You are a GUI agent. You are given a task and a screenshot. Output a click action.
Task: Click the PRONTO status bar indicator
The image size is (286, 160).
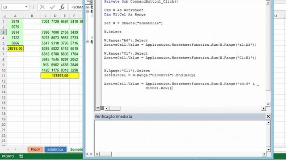[8, 156]
